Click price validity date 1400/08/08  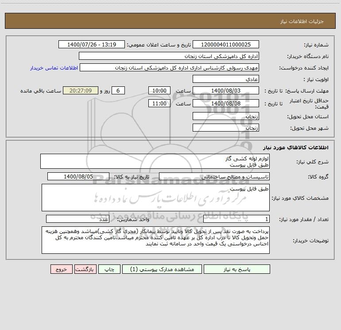[x=226, y=103]
